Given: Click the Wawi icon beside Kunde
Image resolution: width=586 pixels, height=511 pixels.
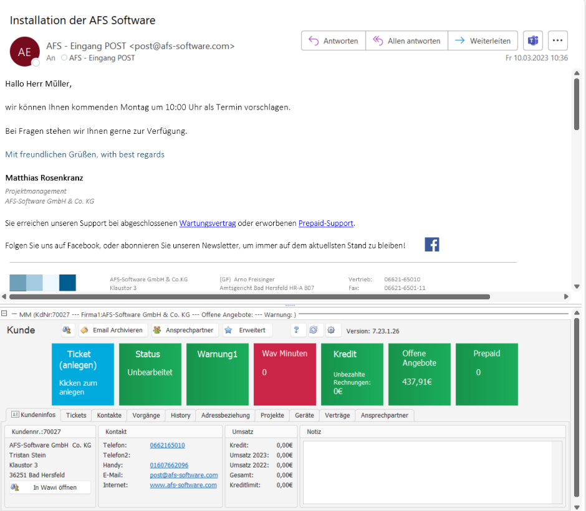Looking at the screenshot, I should click(x=67, y=330).
